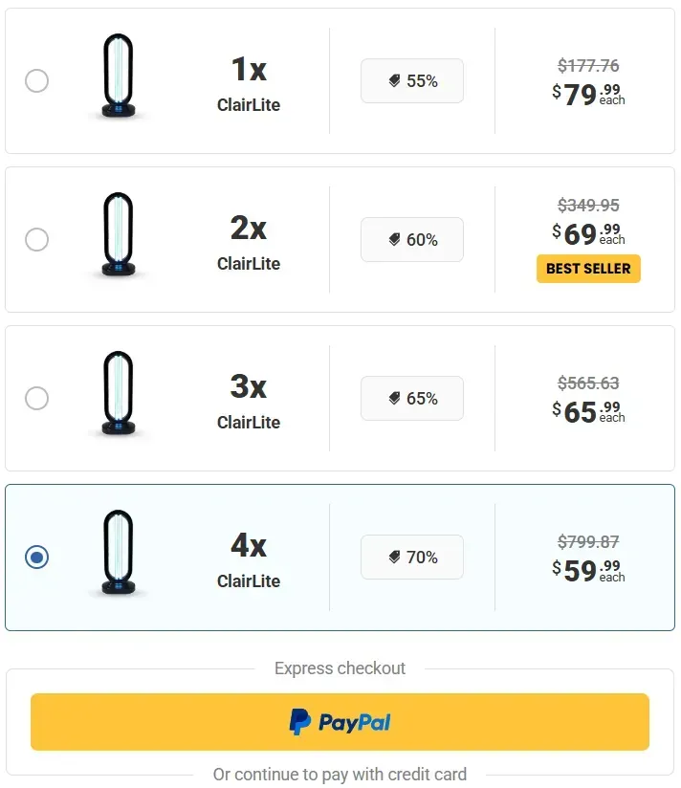
Task: Deselect the 4x ClairLite radio button
Action: tap(36, 558)
